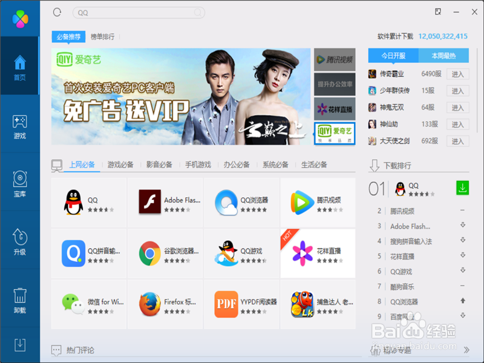This screenshot has height=363, width=484.
Task: Open the 微信 for Windows app tile
Action: pyautogui.click(x=89, y=304)
